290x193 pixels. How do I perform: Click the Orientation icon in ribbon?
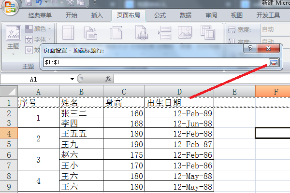[x=90, y=33]
